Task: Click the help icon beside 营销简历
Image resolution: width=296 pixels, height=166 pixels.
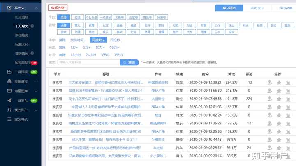Action: 32,53
